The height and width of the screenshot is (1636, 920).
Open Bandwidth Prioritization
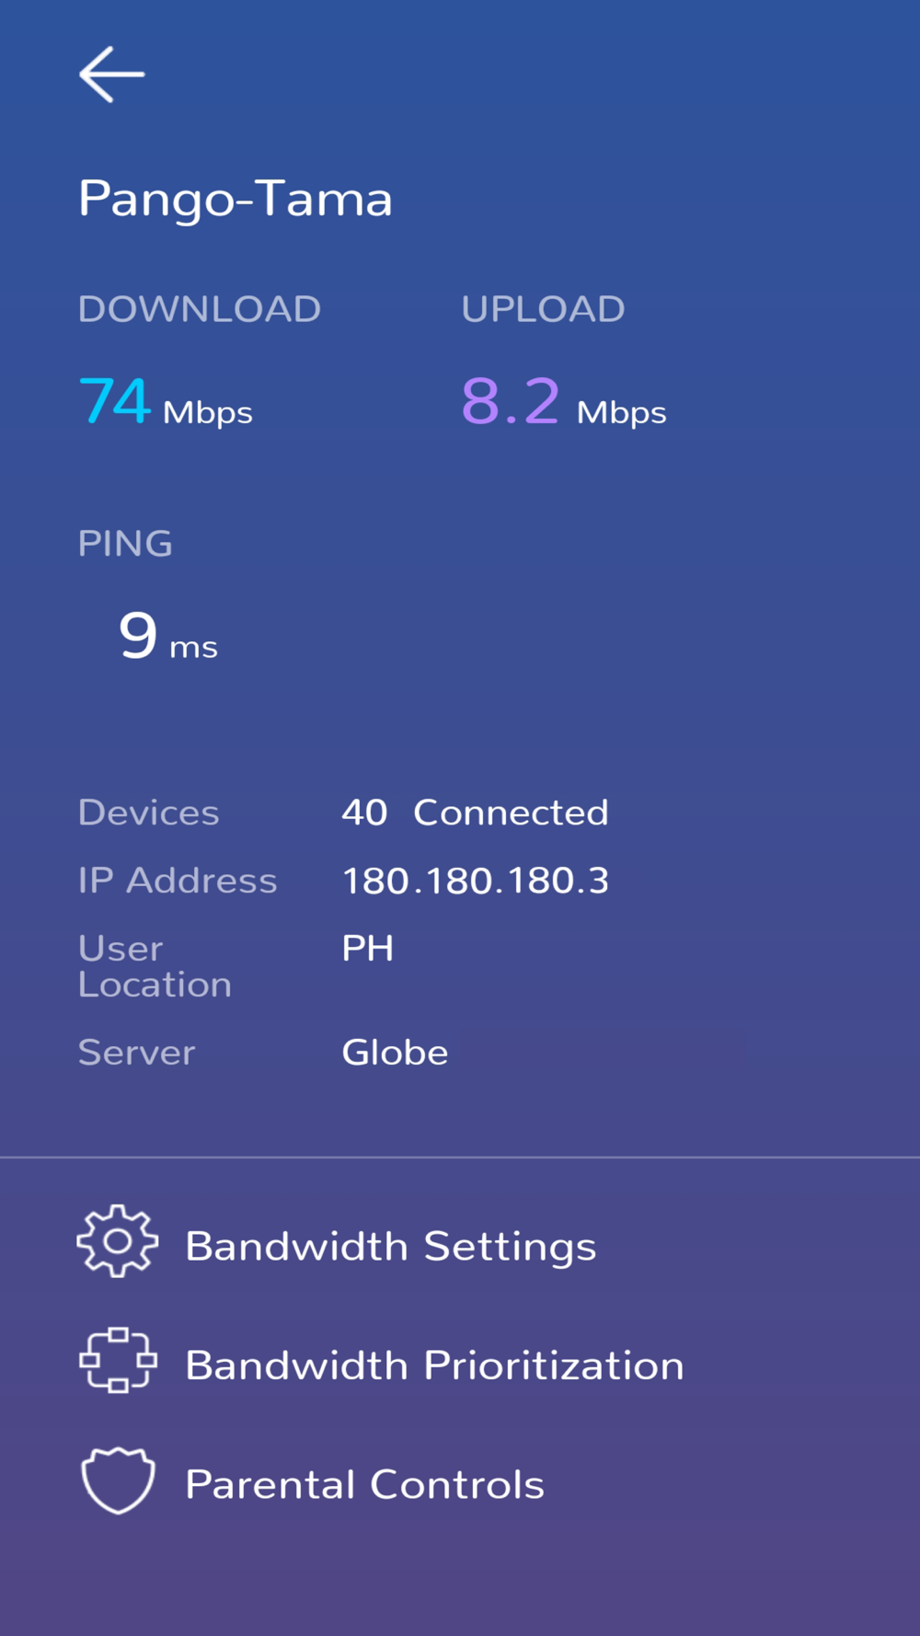pos(434,1365)
